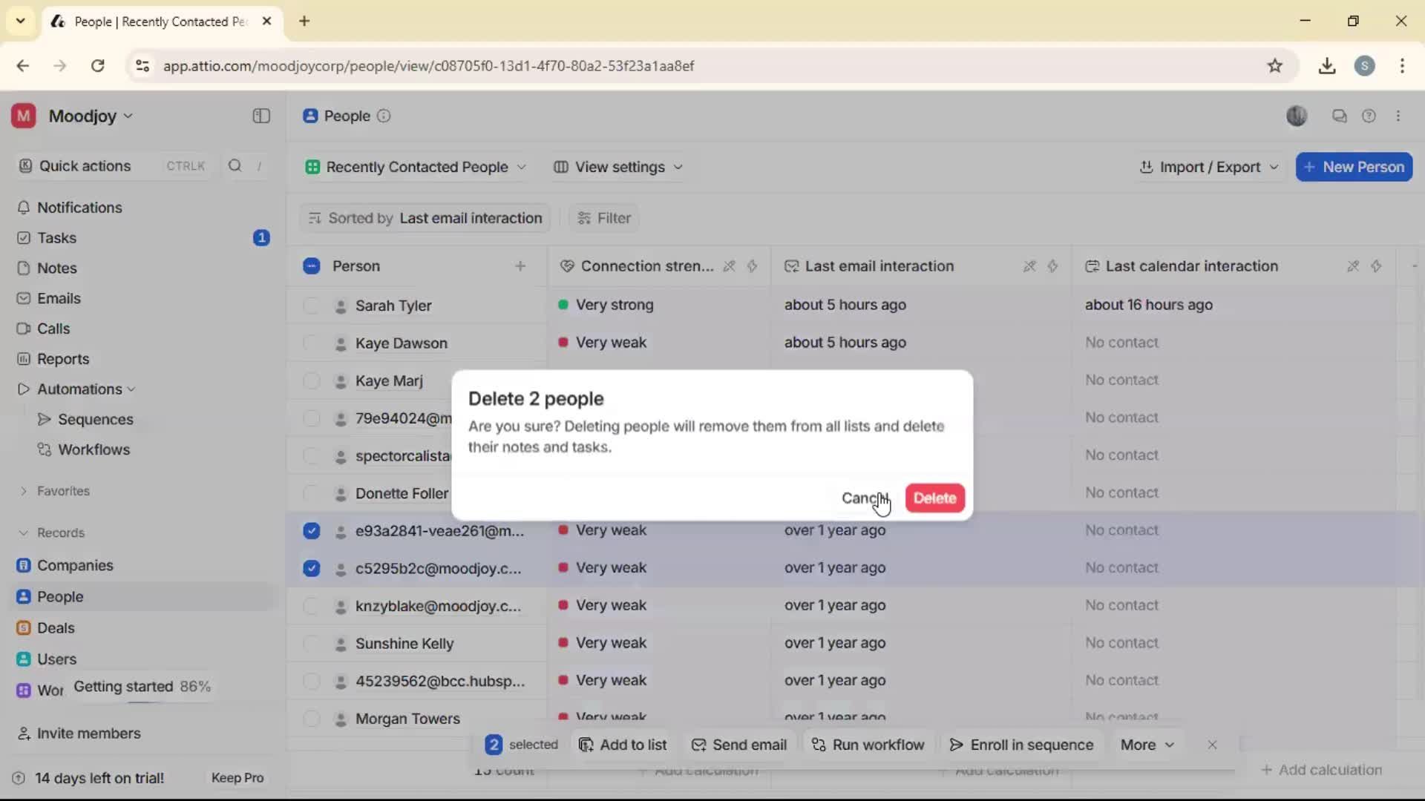The height and width of the screenshot is (801, 1425).
Task: Check Sarah Tyler's row checkbox
Action: (311, 305)
